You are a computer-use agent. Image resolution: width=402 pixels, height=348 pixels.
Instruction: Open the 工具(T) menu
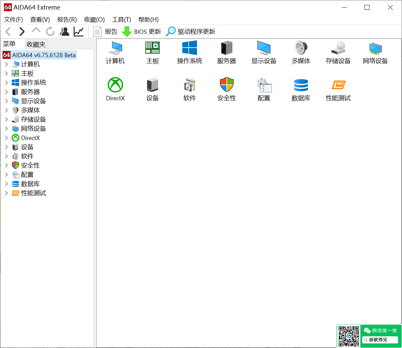(x=121, y=19)
